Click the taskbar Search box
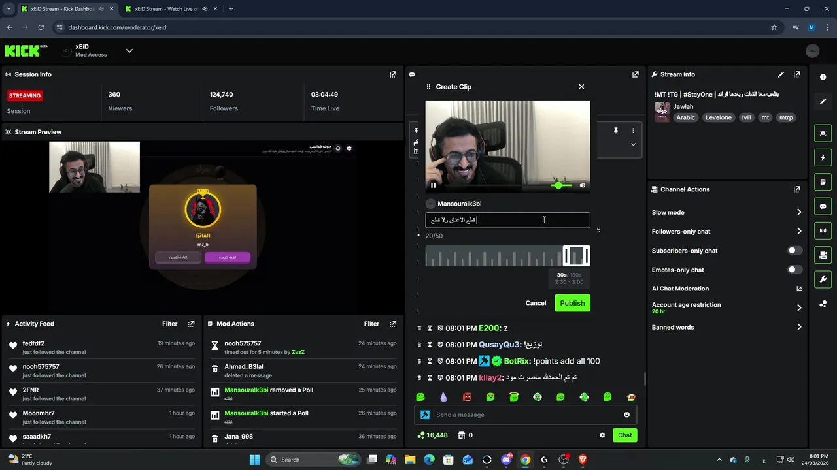This screenshot has width=837, height=470. point(313,460)
